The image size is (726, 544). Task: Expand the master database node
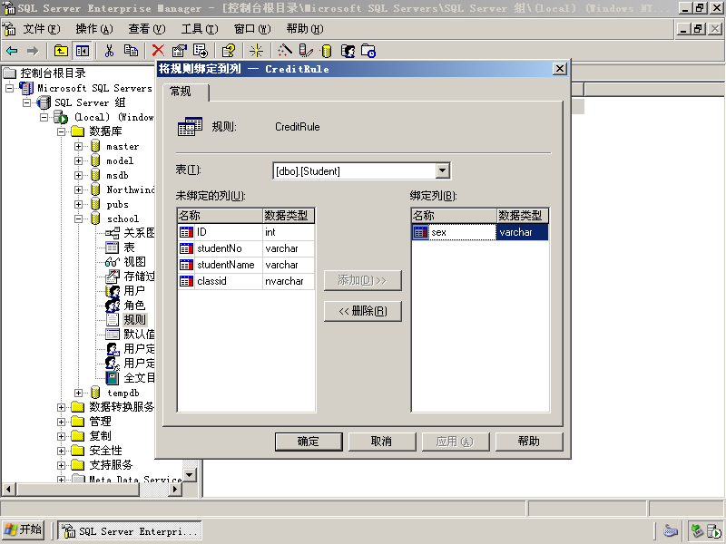click(x=79, y=146)
